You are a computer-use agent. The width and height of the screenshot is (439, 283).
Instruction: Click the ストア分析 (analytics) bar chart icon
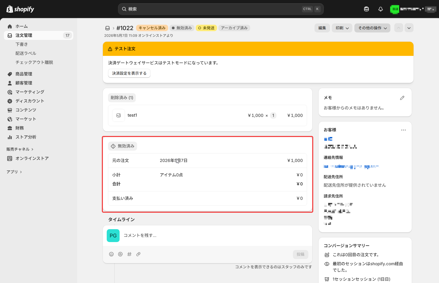10,137
